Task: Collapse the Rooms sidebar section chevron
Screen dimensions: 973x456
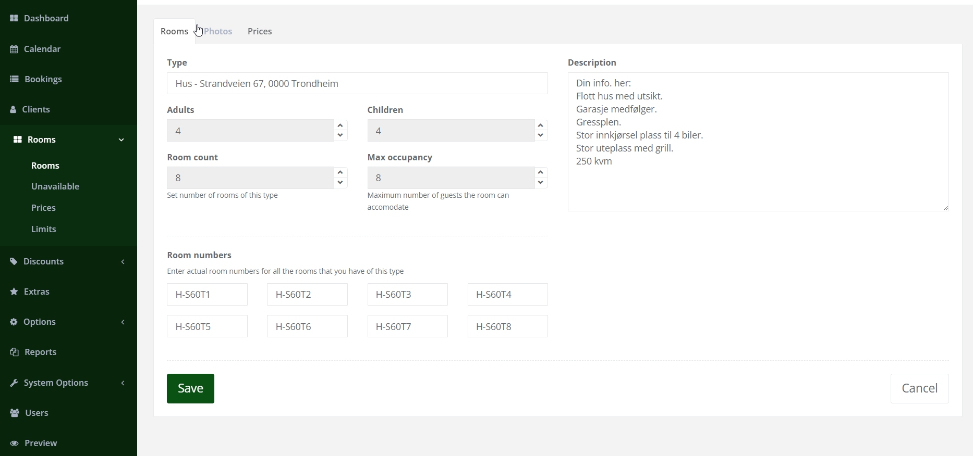Action: [121, 140]
